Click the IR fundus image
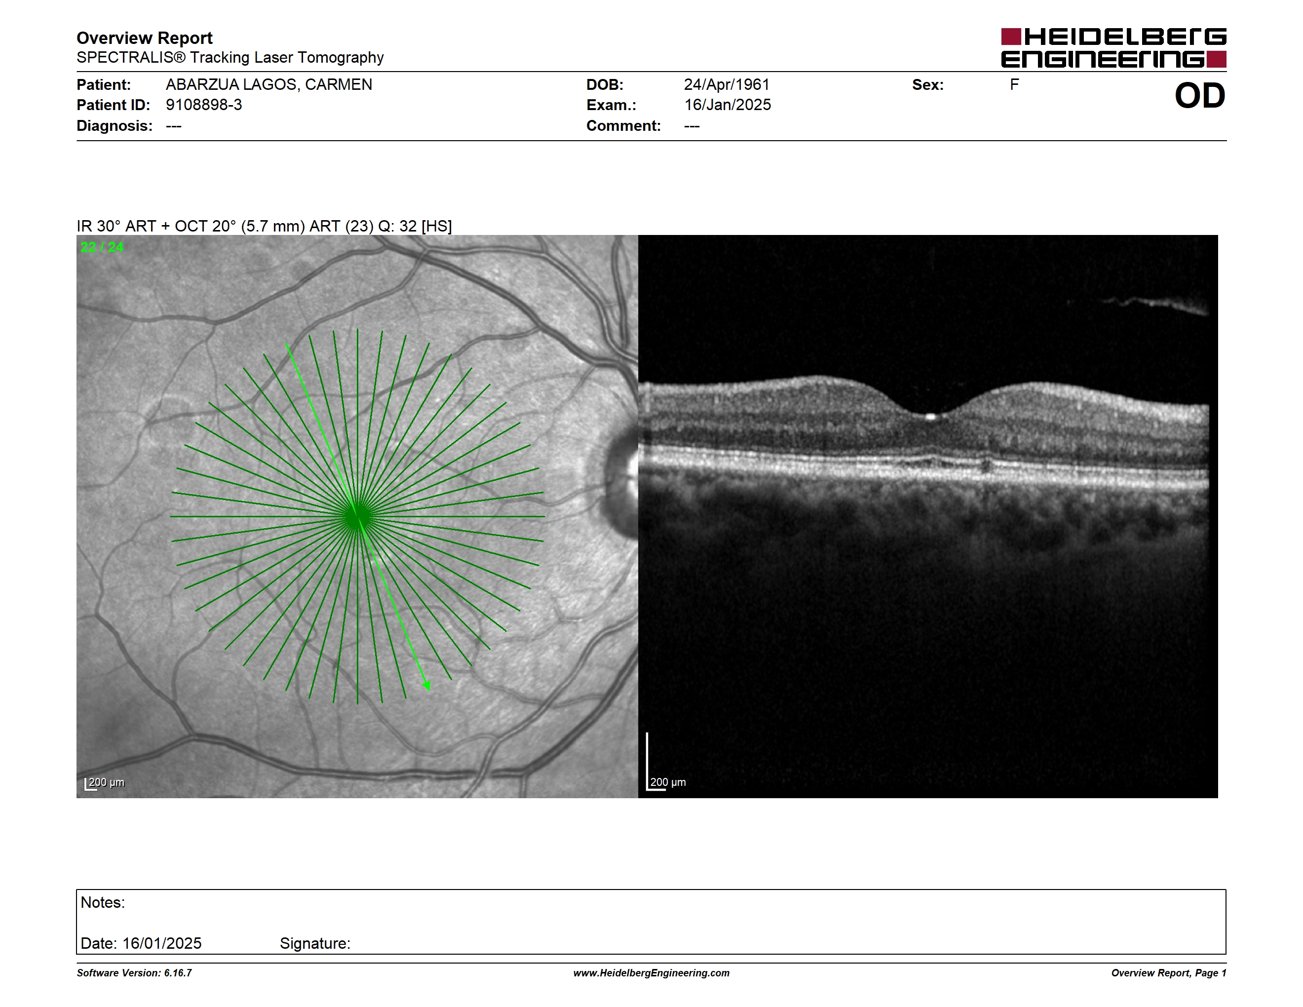This screenshot has height=1007, width=1303. tap(357, 516)
